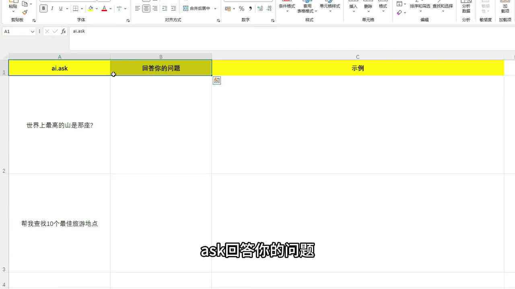
Task: Increase indent icon
Action: pos(173,8)
